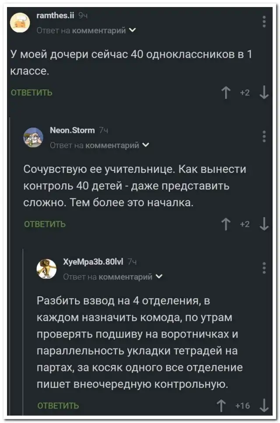Expand parent comment chevron under XyeMpa3b.80lvl
The height and width of the screenshot is (423, 280).
[x=159, y=276]
